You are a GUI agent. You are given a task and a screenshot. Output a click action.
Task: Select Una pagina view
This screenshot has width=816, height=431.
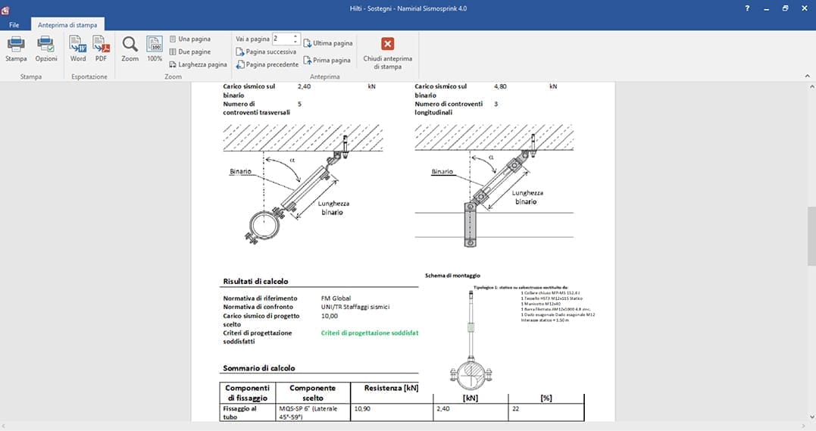[x=190, y=39]
